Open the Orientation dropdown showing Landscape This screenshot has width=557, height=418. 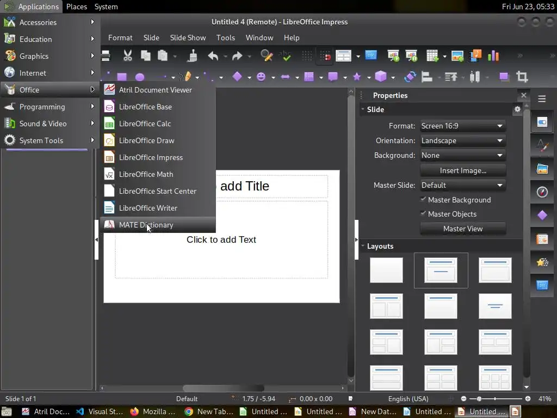(x=463, y=141)
